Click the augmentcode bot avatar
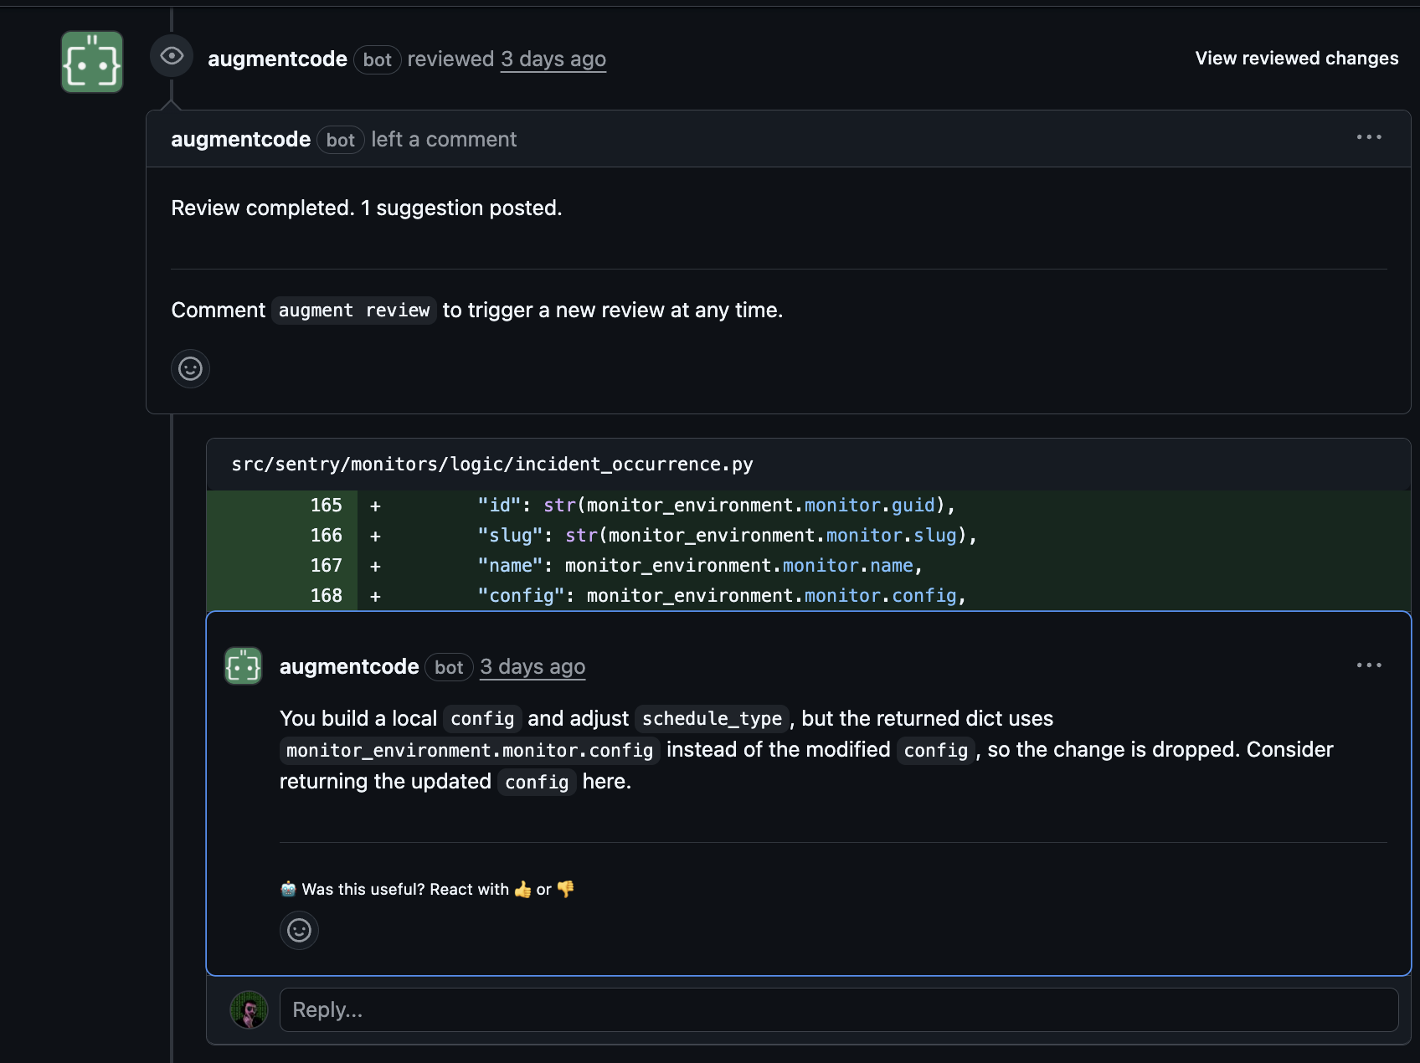This screenshot has height=1063, width=1420. tap(91, 61)
